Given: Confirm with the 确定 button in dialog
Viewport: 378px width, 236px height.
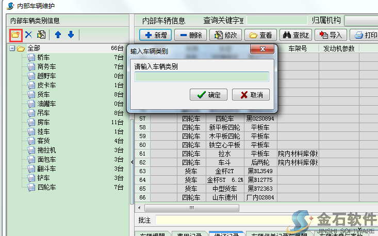Looking at the screenshot, I should [208, 95].
